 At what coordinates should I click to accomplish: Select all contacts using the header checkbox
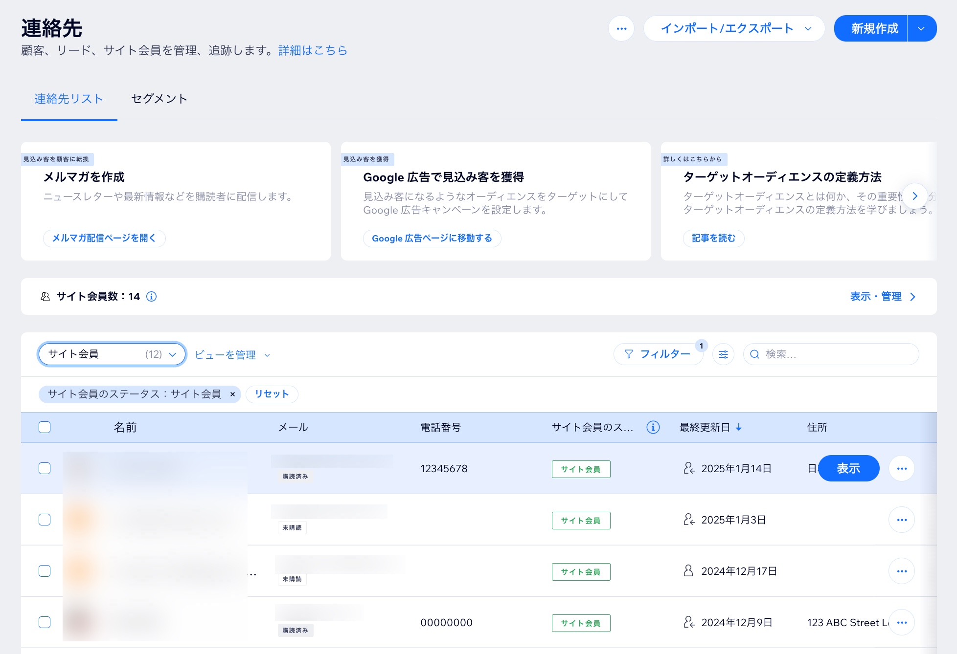(45, 427)
